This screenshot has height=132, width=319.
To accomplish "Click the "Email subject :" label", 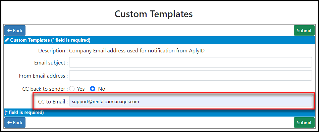I will (x=51, y=63).
